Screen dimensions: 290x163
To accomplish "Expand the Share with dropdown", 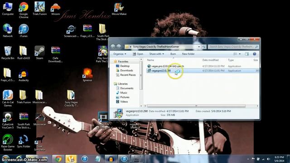I will [x=156, y=54].
